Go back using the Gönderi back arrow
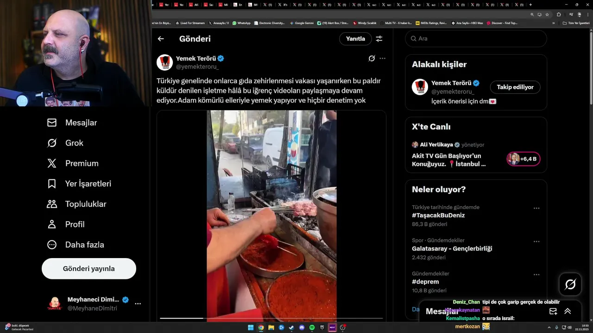 coord(161,39)
